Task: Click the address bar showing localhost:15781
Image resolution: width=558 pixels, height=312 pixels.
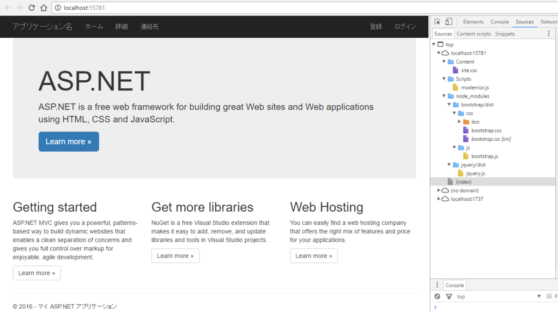Action: click(x=305, y=8)
